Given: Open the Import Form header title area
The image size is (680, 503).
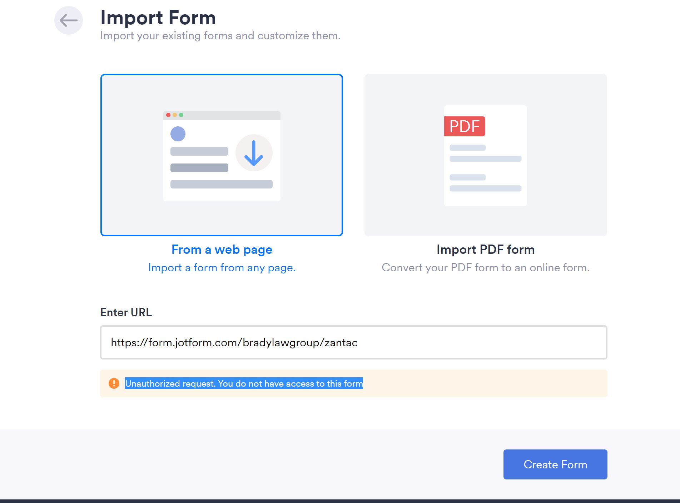Looking at the screenshot, I should 158,17.
